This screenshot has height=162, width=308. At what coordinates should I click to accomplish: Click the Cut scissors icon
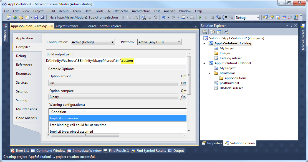[123, 17]
